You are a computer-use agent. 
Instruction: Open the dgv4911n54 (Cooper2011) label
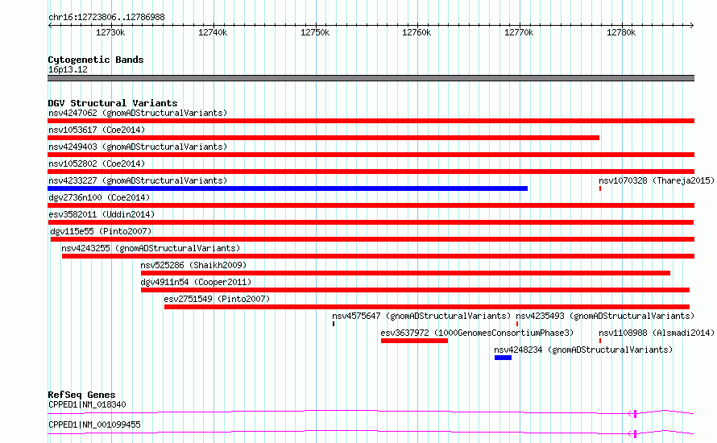pyautogui.click(x=197, y=282)
